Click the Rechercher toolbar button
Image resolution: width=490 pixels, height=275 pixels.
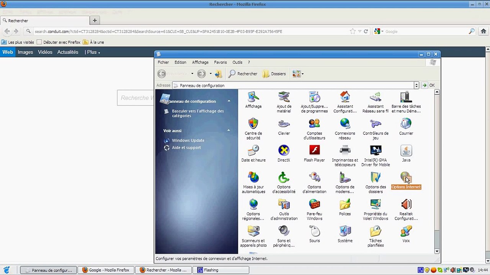click(243, 74)
